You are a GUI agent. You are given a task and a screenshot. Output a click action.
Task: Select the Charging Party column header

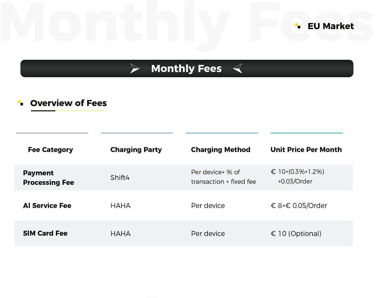pos(136,150)
